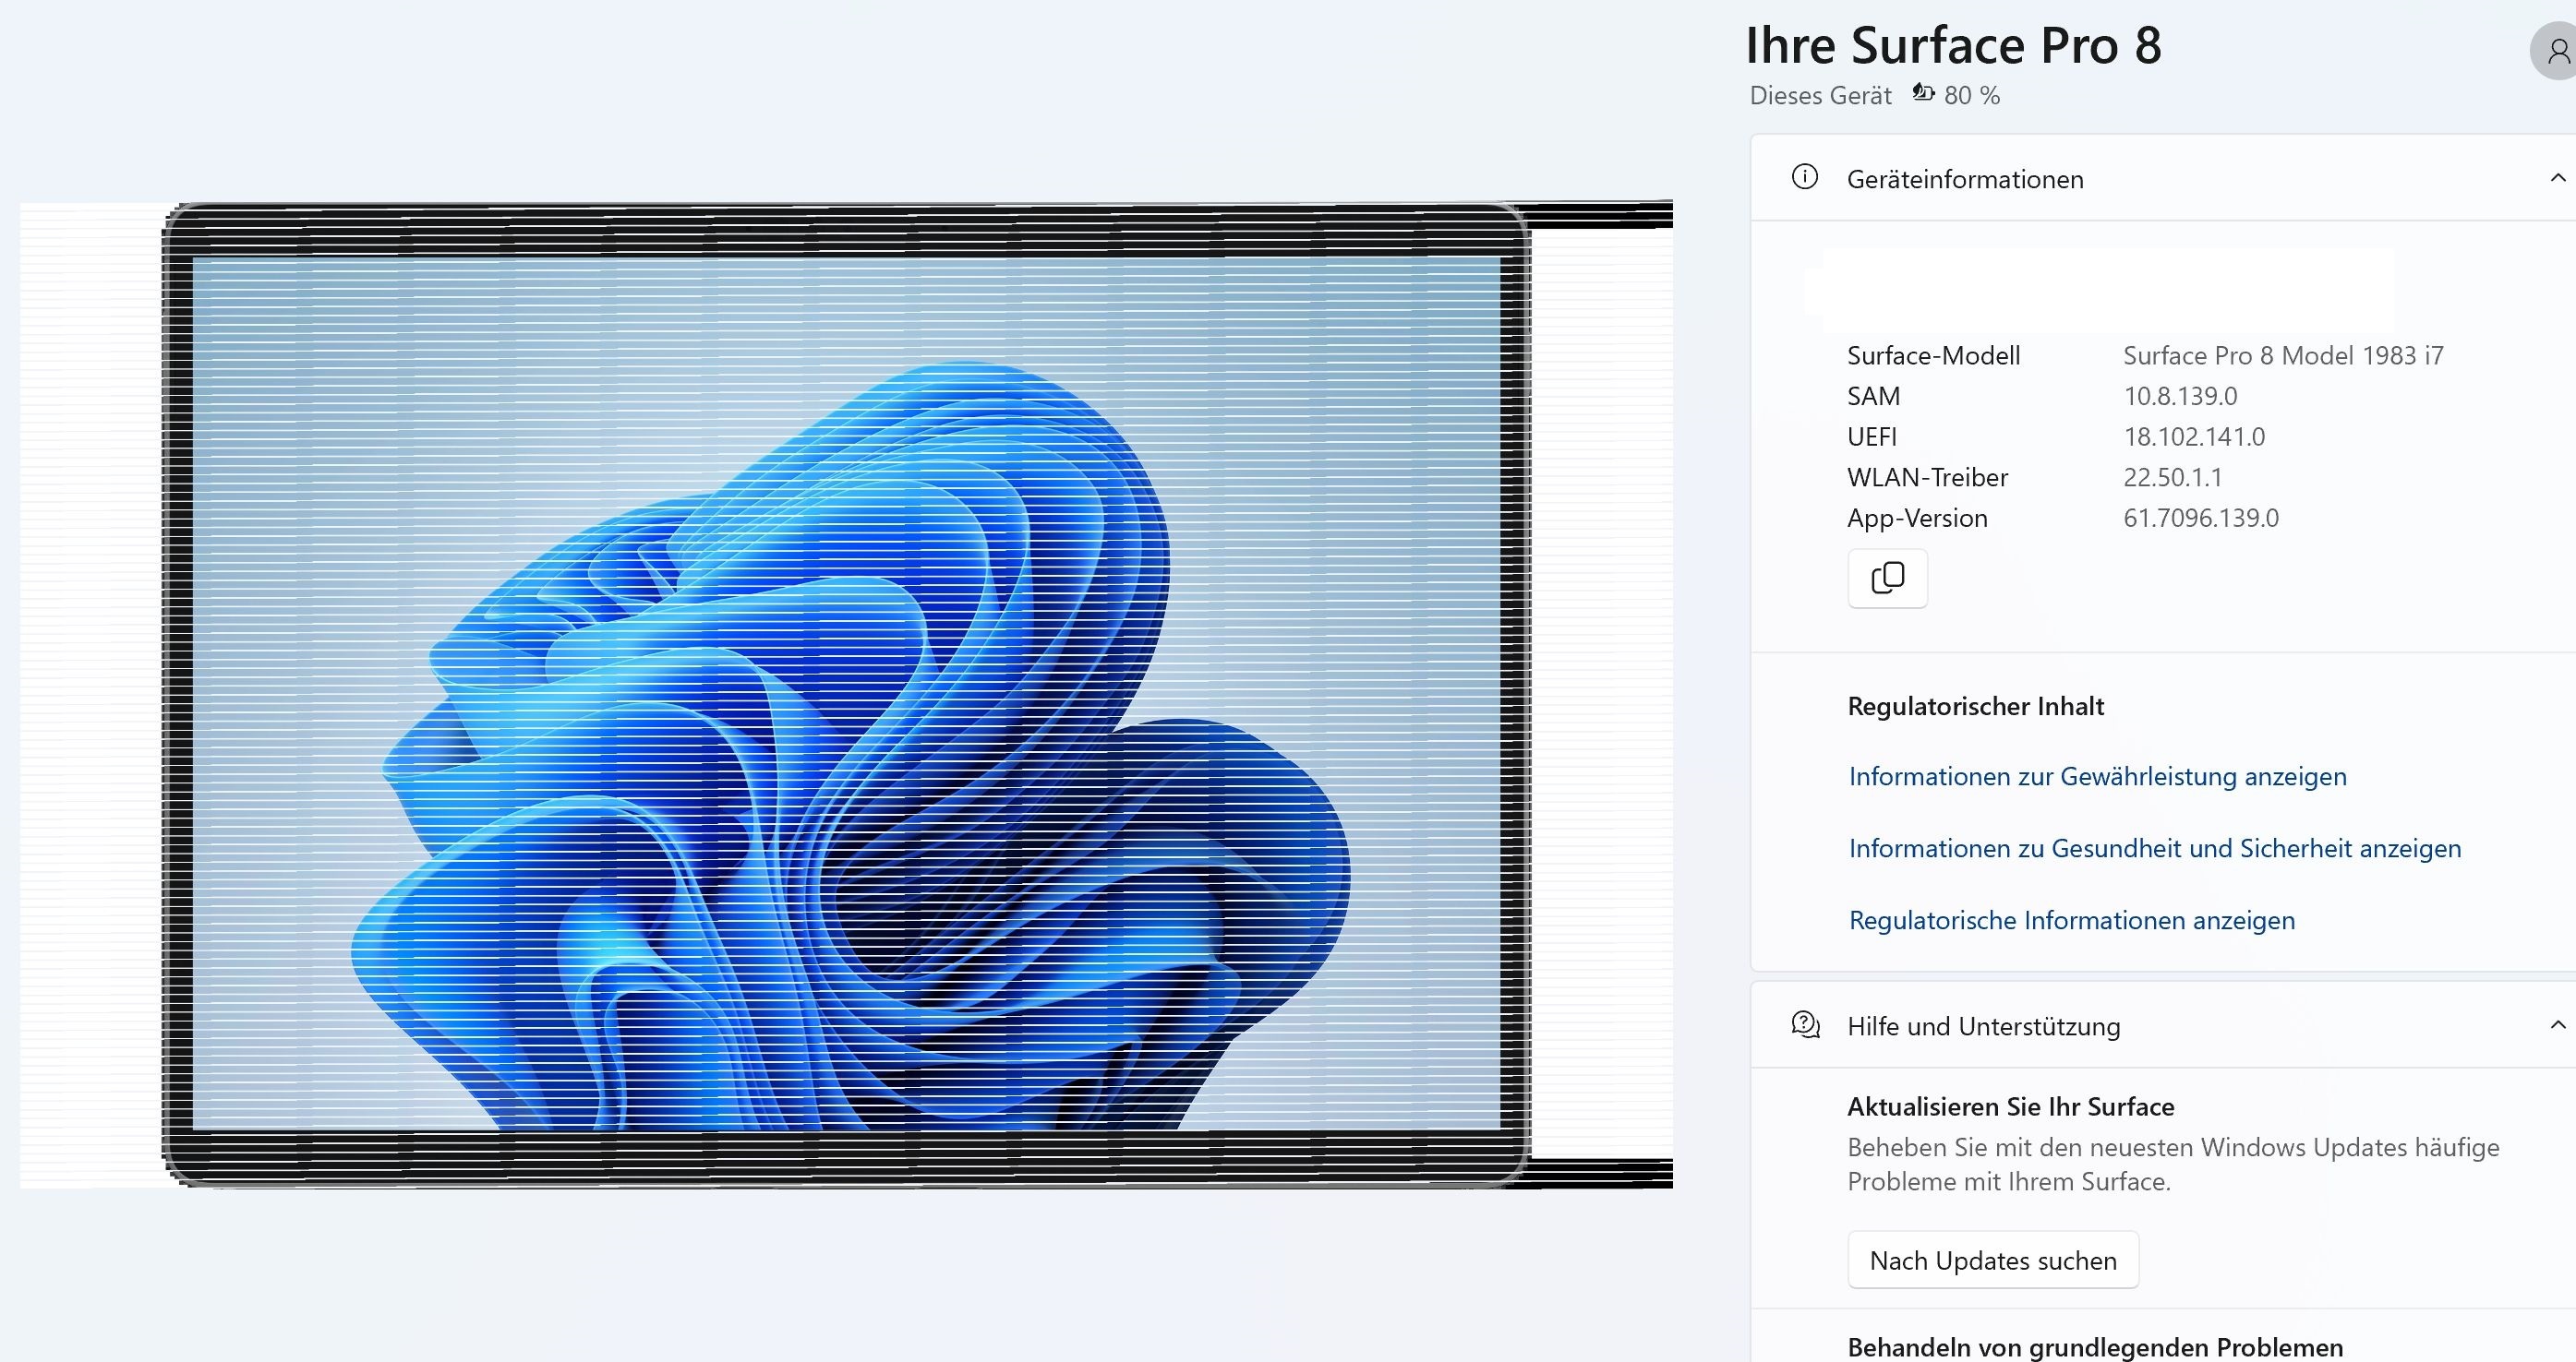The image size is (2576, 1362).
Task: Click the Surface Pro 8 Model 1983 i7 value
Action: [x=2283, y=356]
